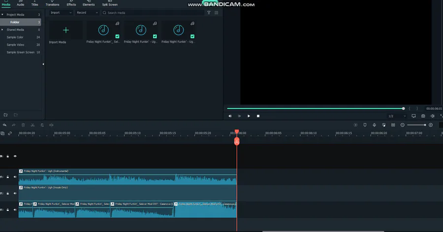
Task: Click the preview volume speaker icon
Action: coord(432,116)
